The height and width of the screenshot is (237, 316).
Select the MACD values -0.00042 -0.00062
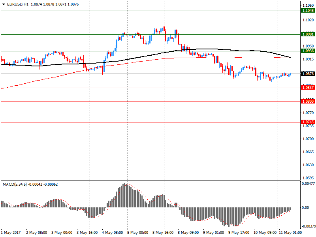[43, 184]
